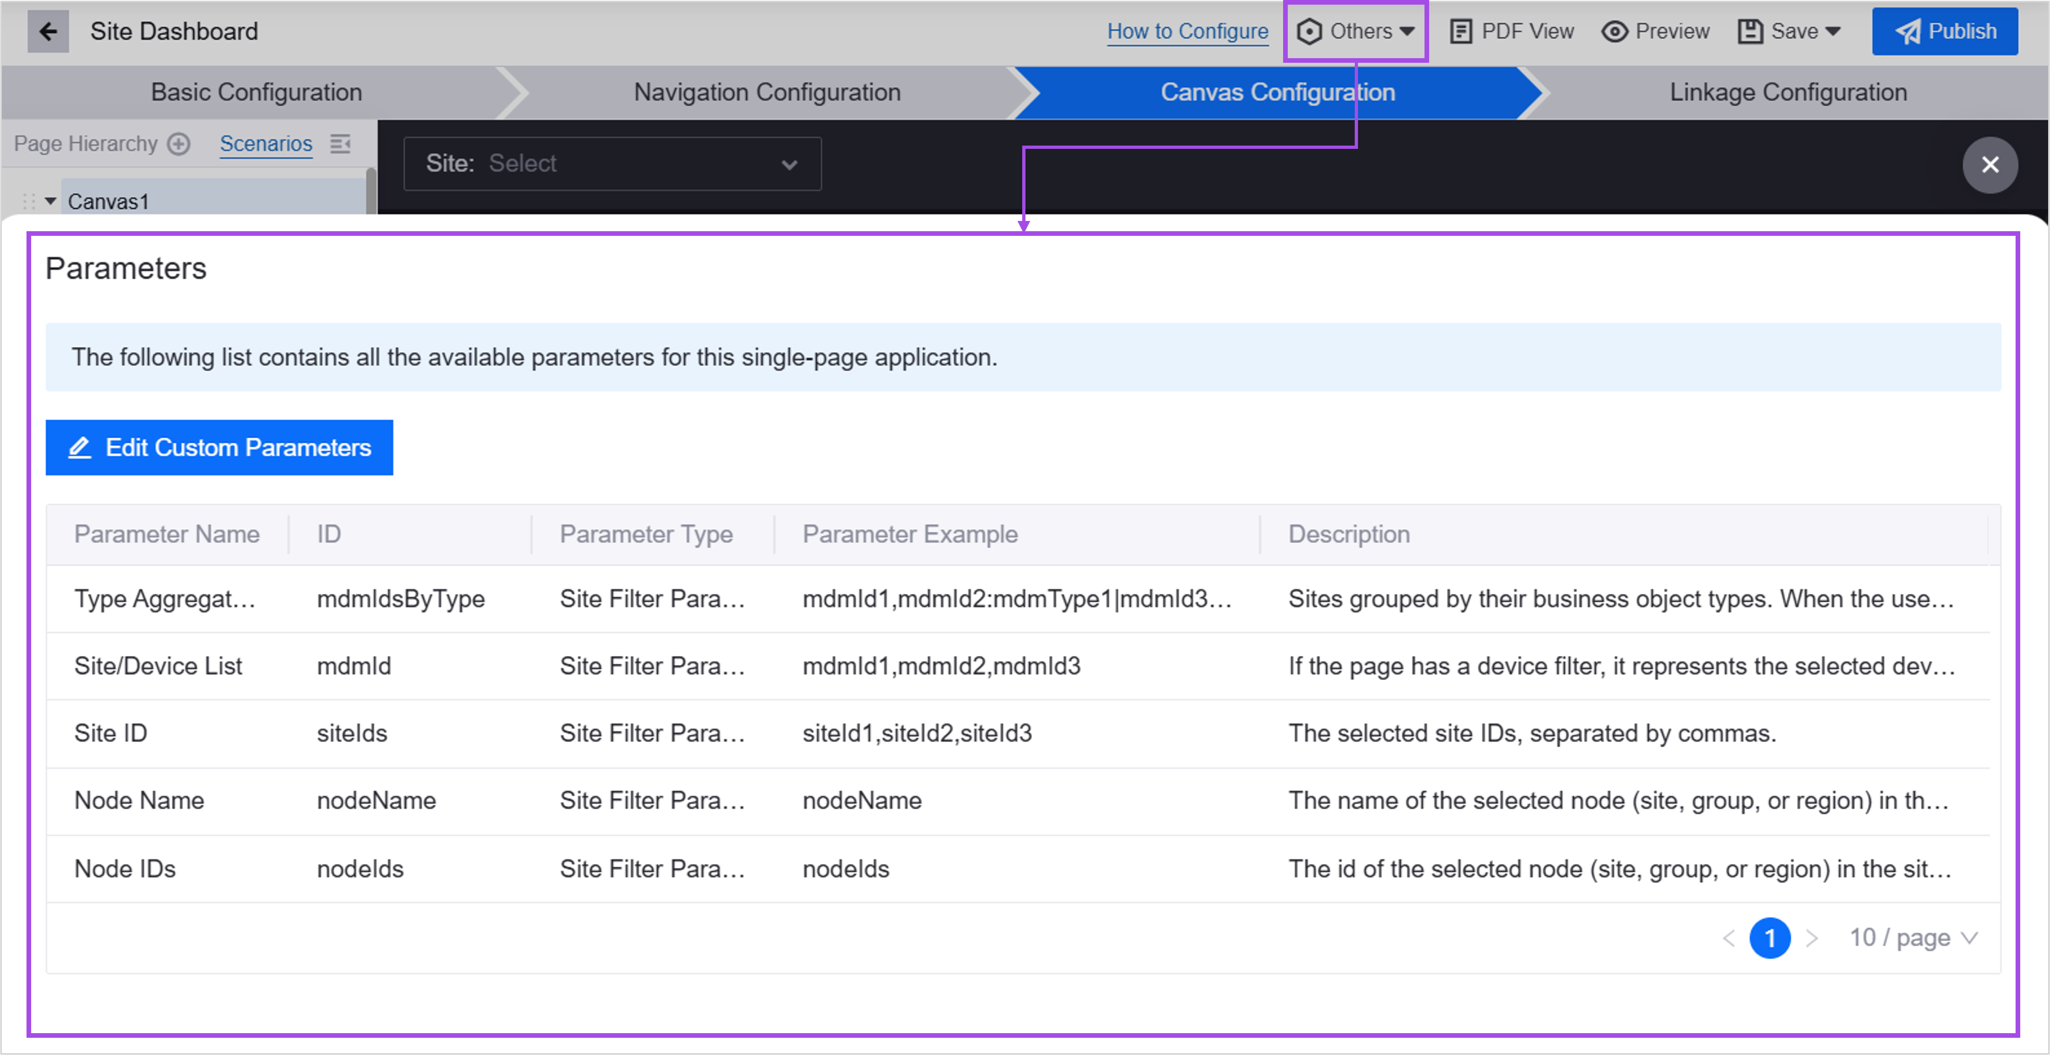Screen dimensions: 2050x1055
Task: Click the Canvas Configuration step
Action: pyautogui.click(x=1278, y=92)
